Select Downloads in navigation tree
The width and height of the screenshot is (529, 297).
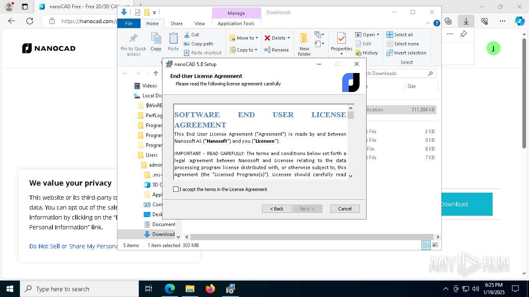159,234
